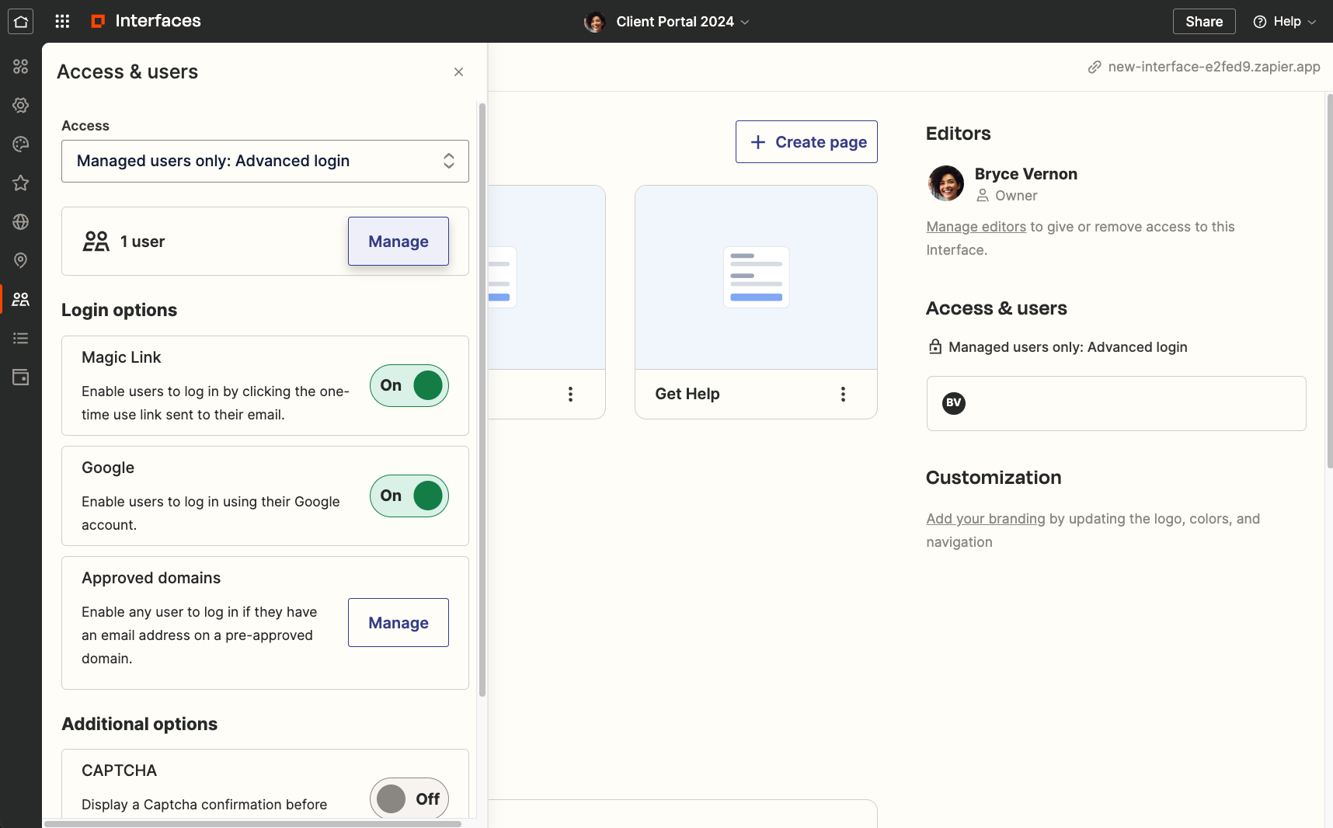Click the main page vertical scrollbar
The width and height of the screenshot is (1333, 828).
(1329, 281)
